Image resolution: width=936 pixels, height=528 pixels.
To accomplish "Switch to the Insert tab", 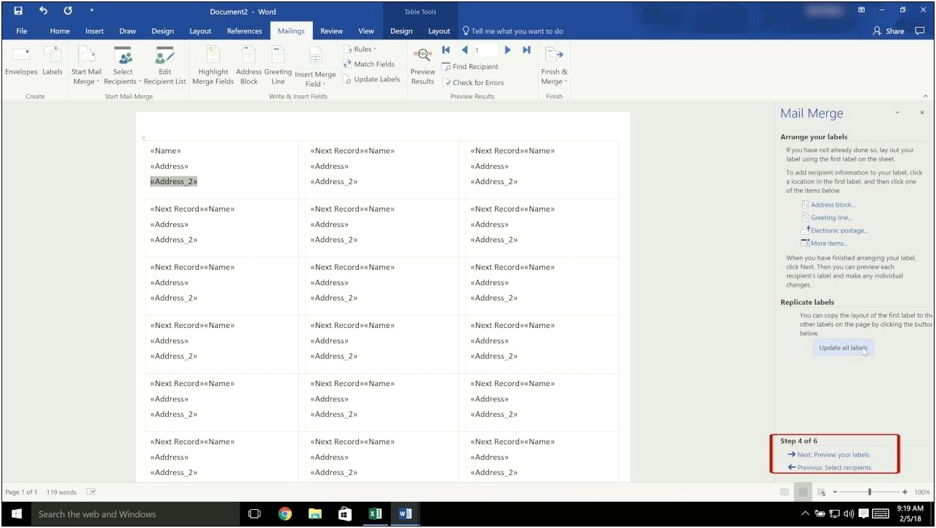I will coord(95,31).
